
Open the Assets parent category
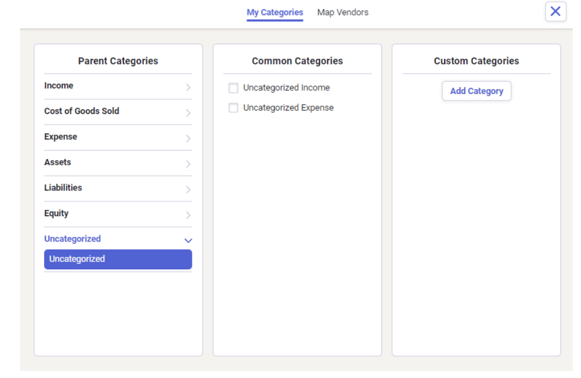(x=118, y=162)
